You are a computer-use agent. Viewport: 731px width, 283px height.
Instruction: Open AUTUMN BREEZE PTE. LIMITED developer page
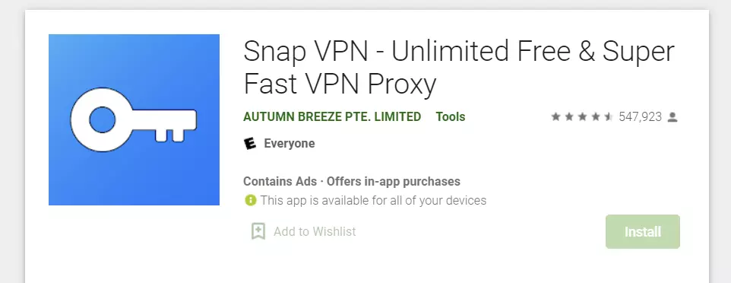coord(332,116)
